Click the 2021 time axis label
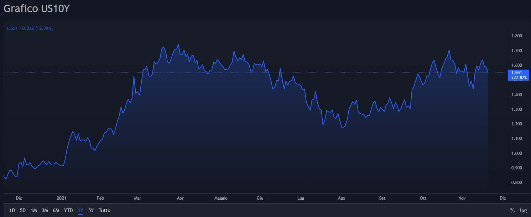This screenshot has width=531, height=217. (x=62, y=198)
